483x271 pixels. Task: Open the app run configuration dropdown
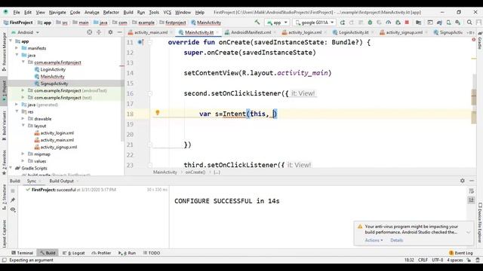277,23
